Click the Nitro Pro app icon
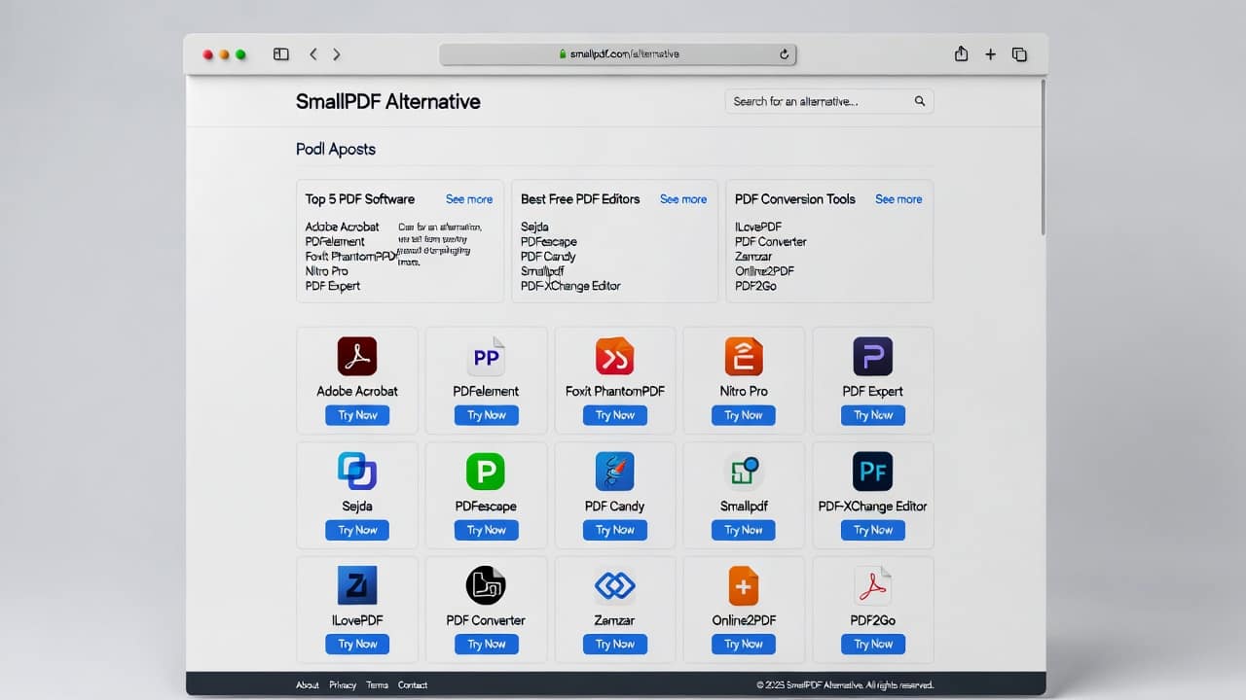This screenshot has height=700, width=1246. [x=744, y=357]
